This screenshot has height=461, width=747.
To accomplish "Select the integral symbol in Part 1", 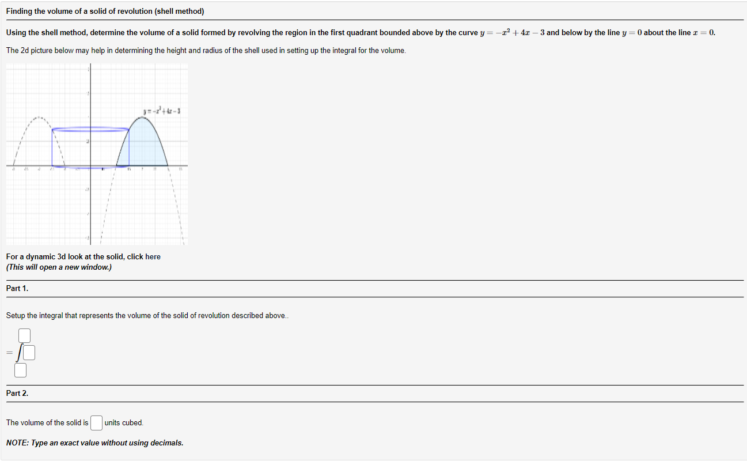I will tap(21, 352).
